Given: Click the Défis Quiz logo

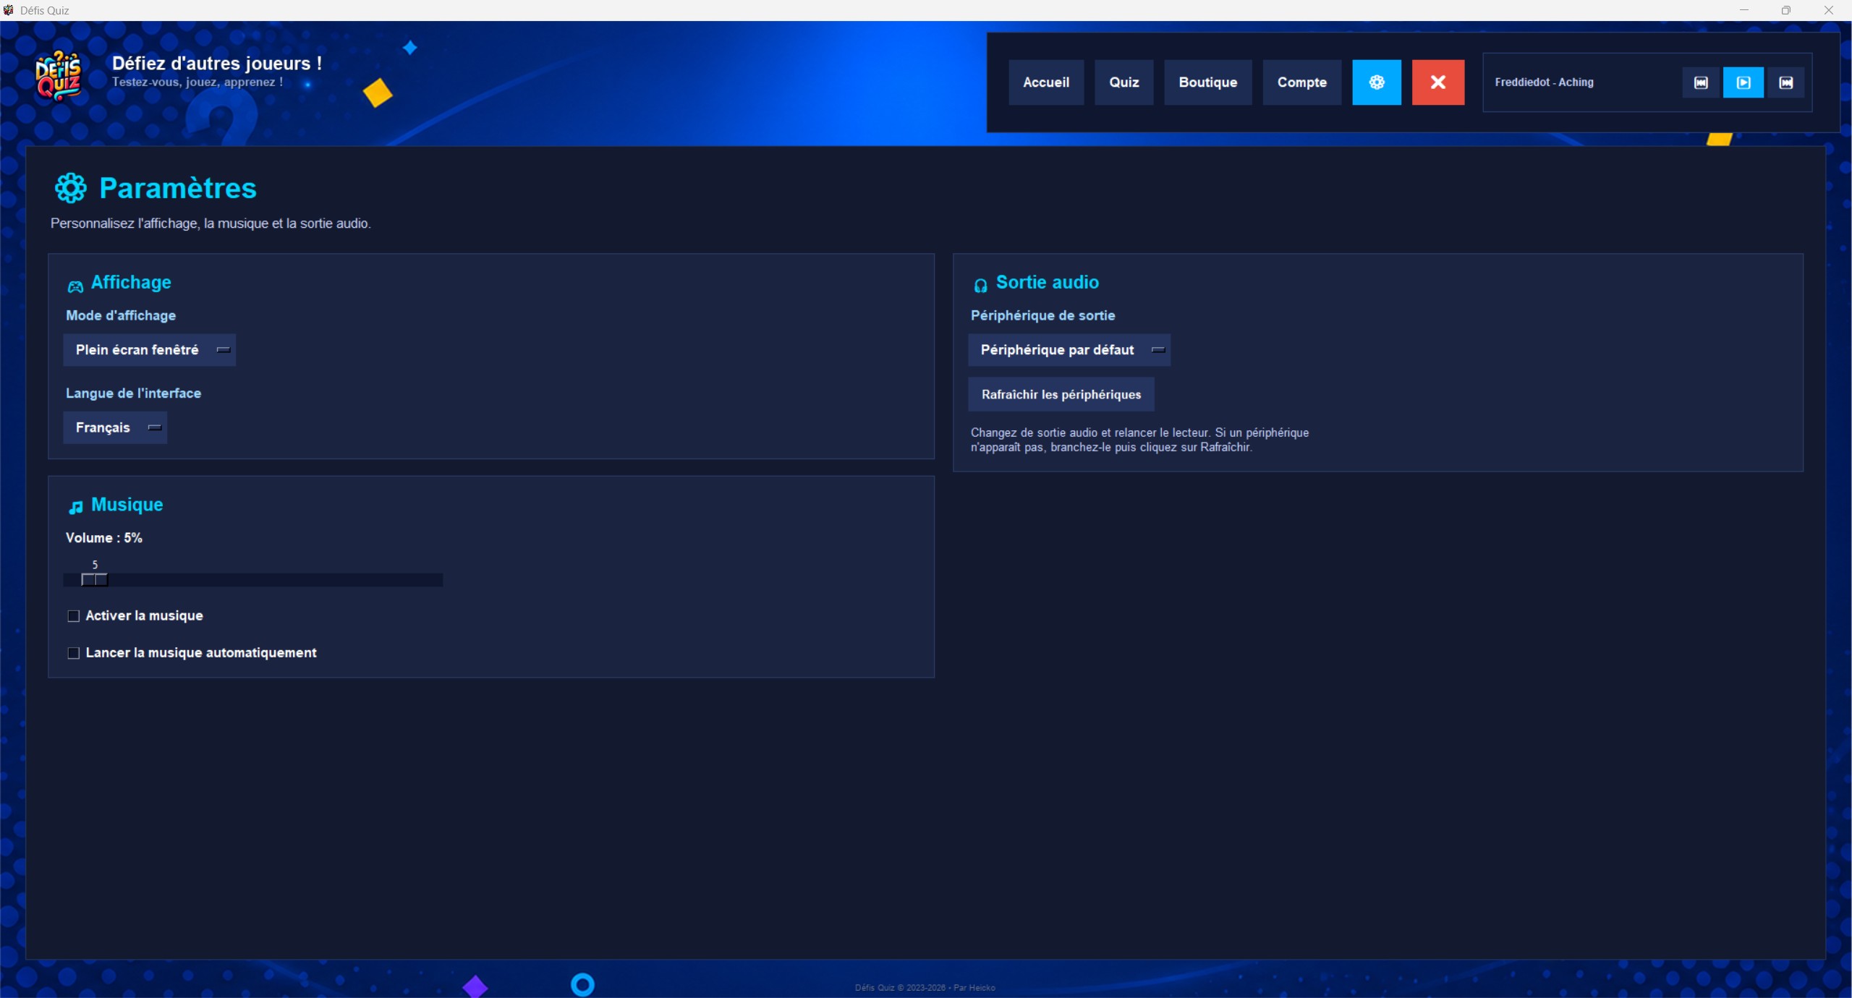Looking at the screenshot, I should click(x=59, y=77).
